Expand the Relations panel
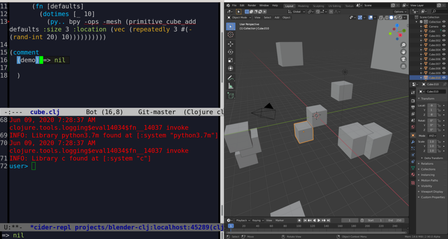448x239 pixels. pos(427,164)
